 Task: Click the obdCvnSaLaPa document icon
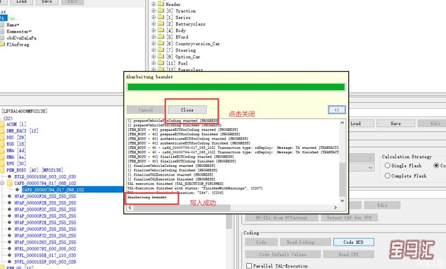point(2,37)
